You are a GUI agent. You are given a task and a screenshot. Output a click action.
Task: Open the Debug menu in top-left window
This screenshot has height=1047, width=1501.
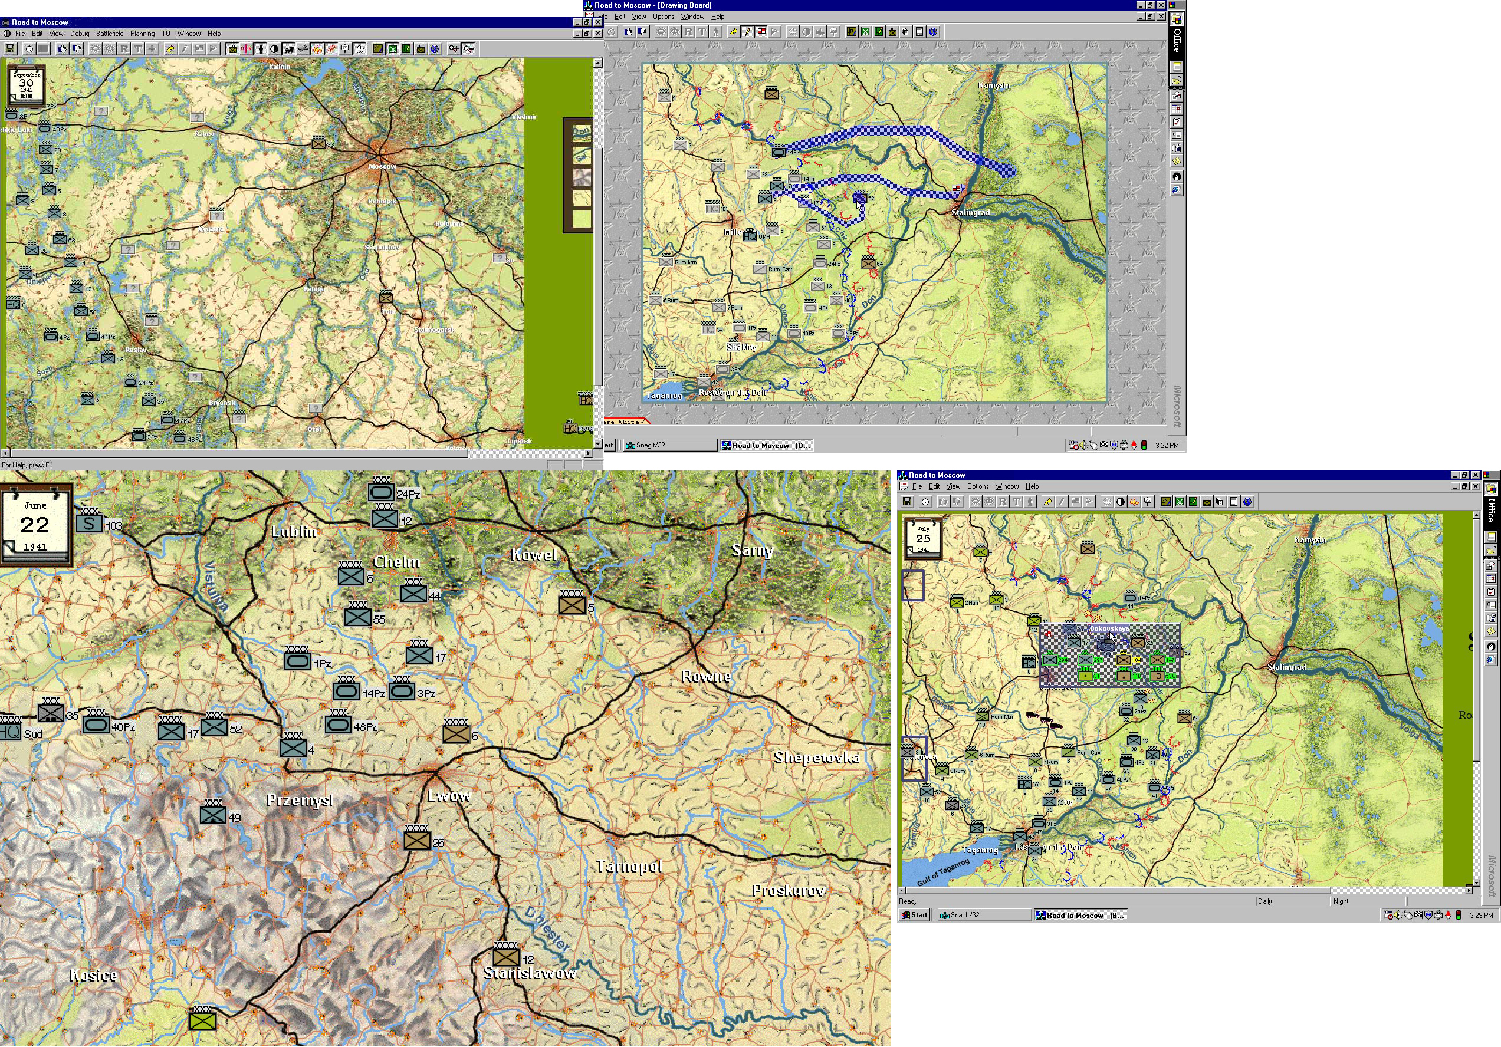click(x=80, y=34)
